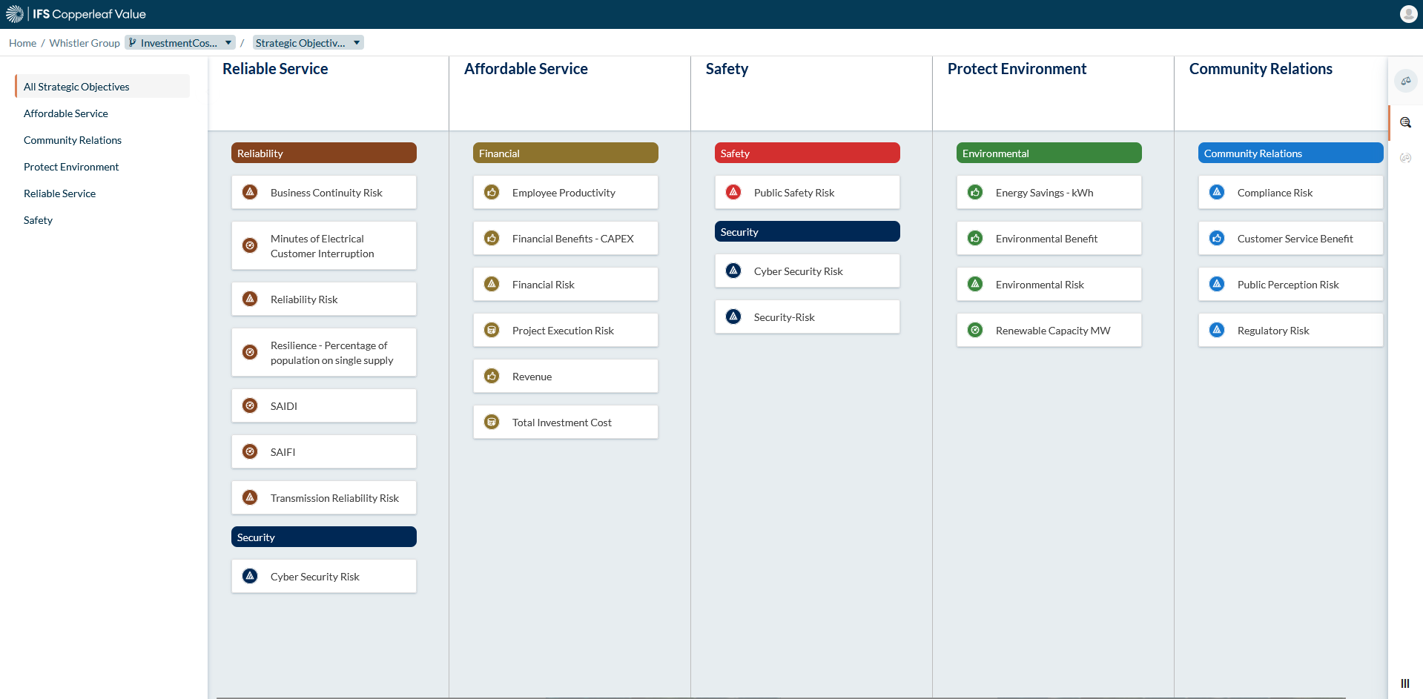Click the scales refresh icon in right sidebar
This screenshot has height=699, width=1423.
(x=1405, y=158)
